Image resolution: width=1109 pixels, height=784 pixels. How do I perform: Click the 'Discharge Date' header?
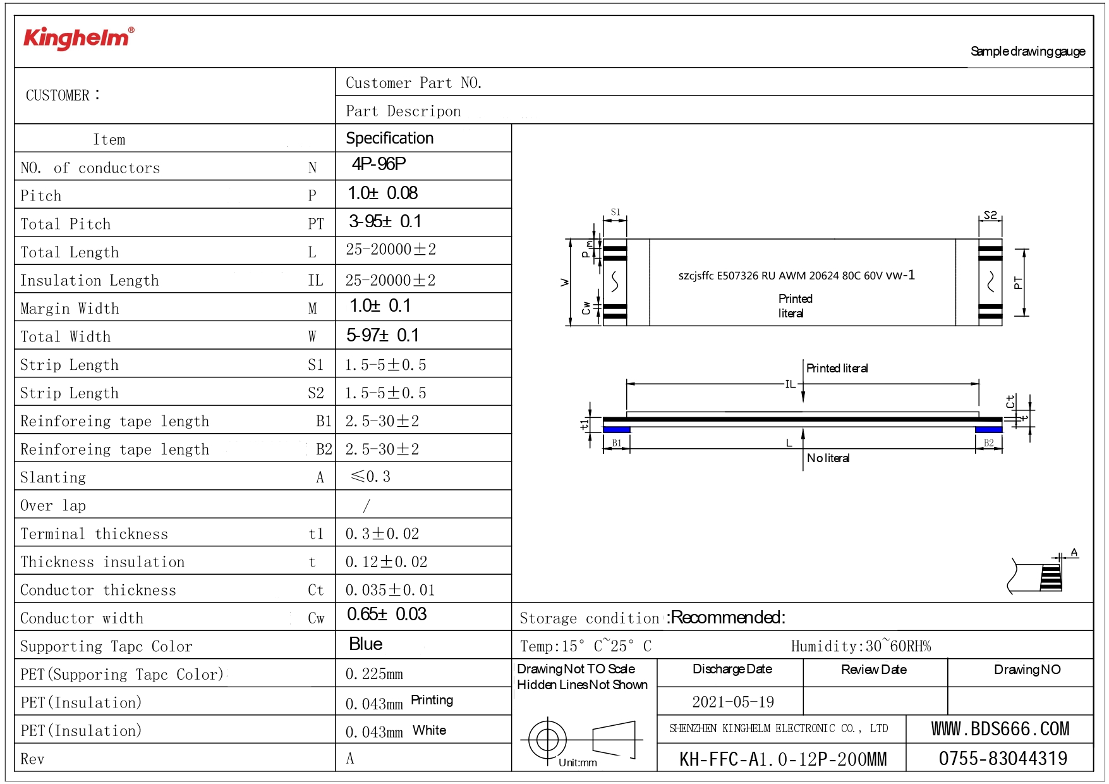(x=732, y=669)
